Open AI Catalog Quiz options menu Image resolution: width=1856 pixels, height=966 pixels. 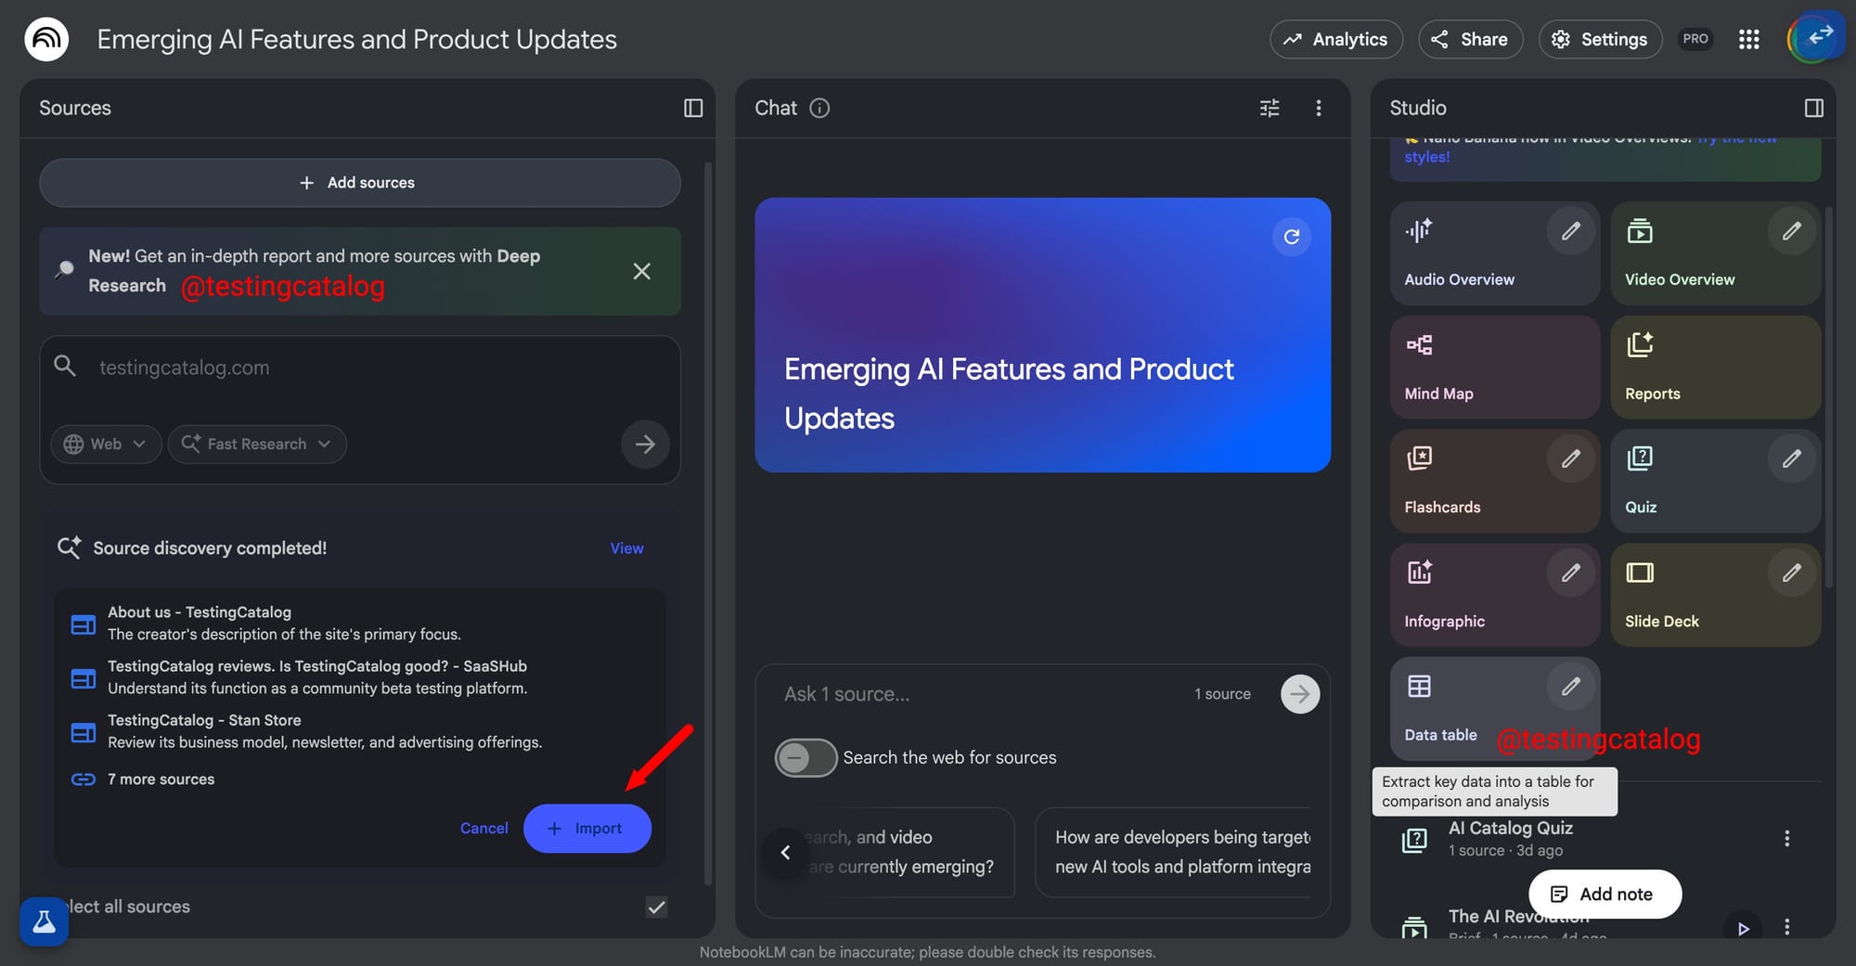(x=1786, y=839)
